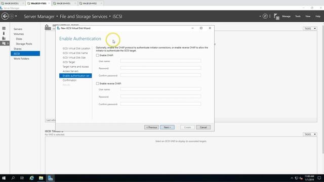Click CHAP User name field
This screenshot has width=324, height=182.
[160, 61]
